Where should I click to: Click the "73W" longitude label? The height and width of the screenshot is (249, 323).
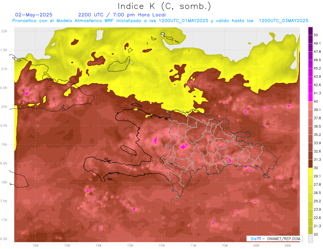[130, 246]
